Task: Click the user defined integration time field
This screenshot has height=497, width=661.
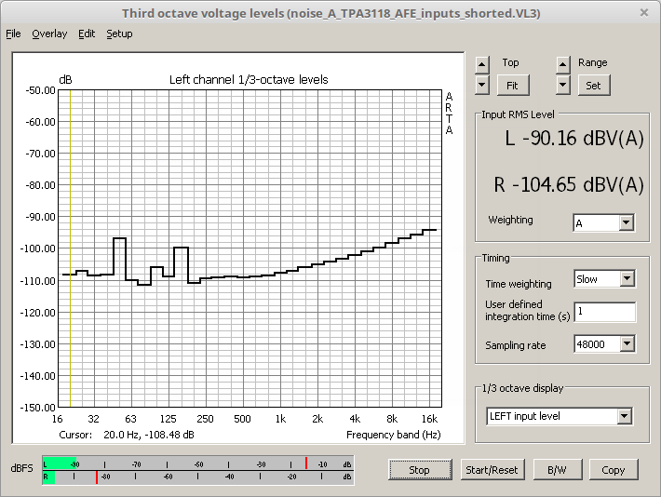Action: point(604,311)
